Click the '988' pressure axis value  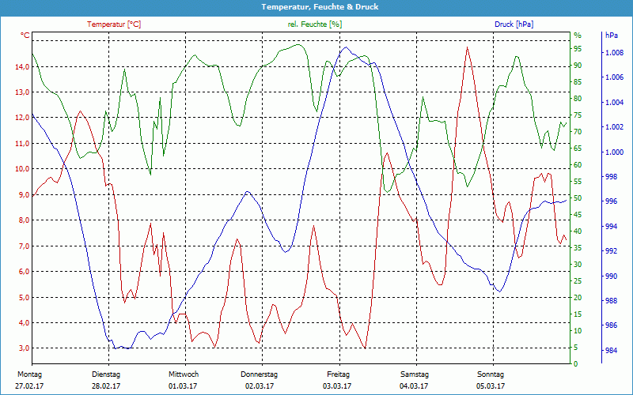612,301
